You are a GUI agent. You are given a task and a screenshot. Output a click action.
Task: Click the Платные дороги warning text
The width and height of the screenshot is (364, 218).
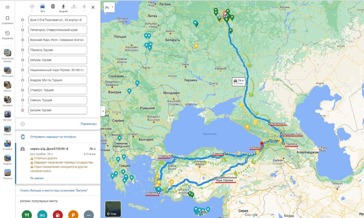coord(46,158)
